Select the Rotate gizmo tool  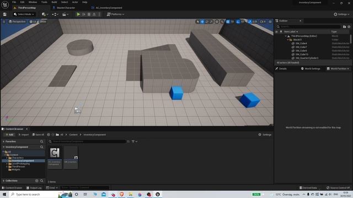tap(207, 21)
